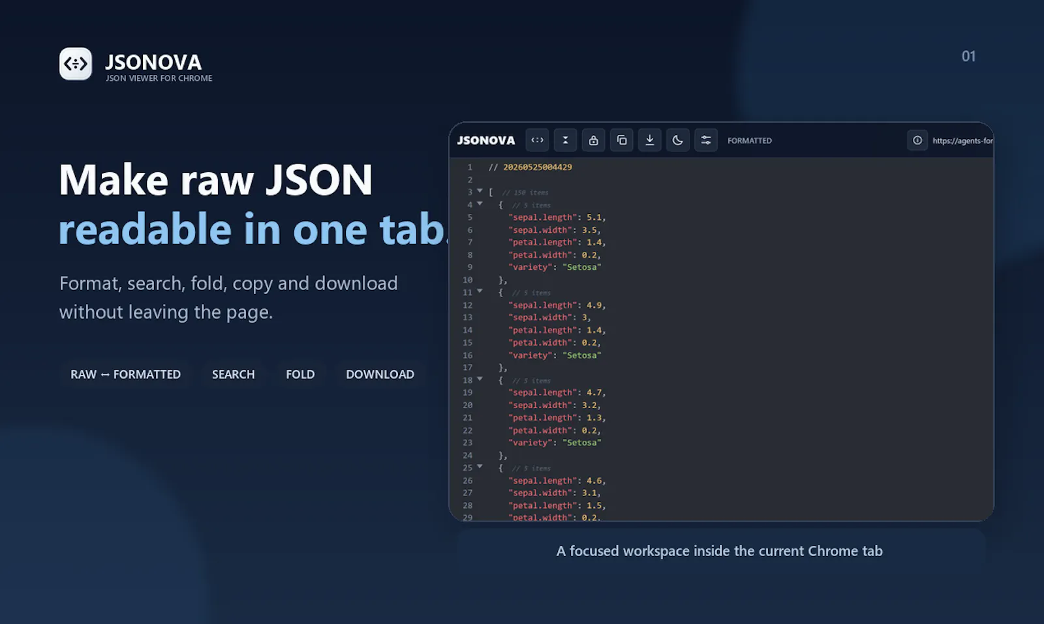Click "sepal.width": 3.2 on line 20
The height and width of the screenshot is (624, 1044).
(x=555, y=405)
